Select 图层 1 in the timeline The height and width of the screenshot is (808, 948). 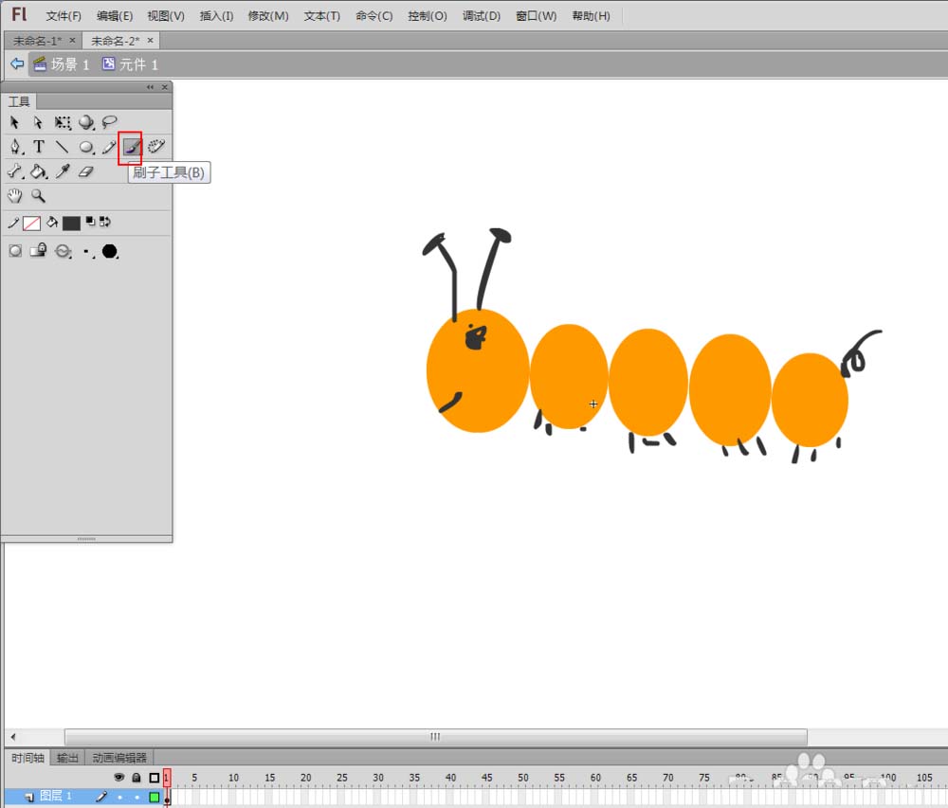[x=55, y=797]
